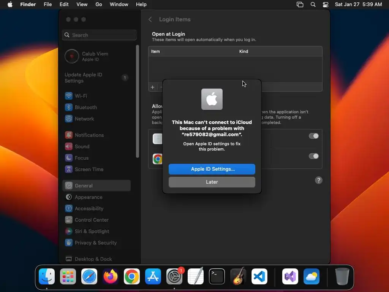
Task: Open the App Store from the Dock
Action: coord(153,276)
